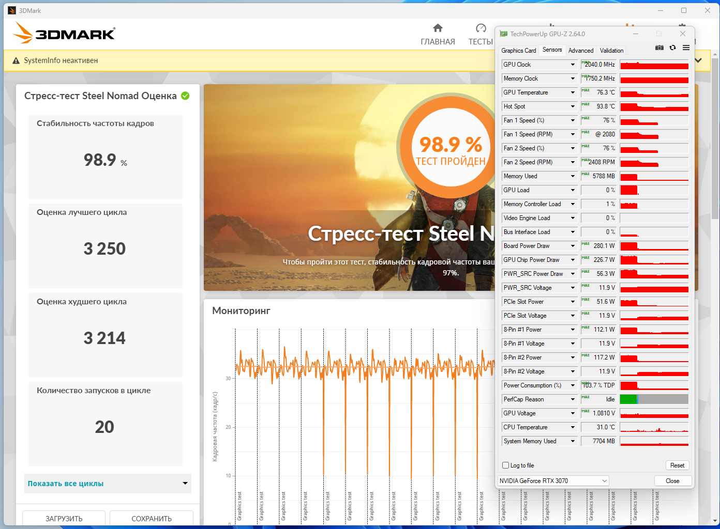Click the SystemInfo неактивен warning text

click(x=61, y=60)
